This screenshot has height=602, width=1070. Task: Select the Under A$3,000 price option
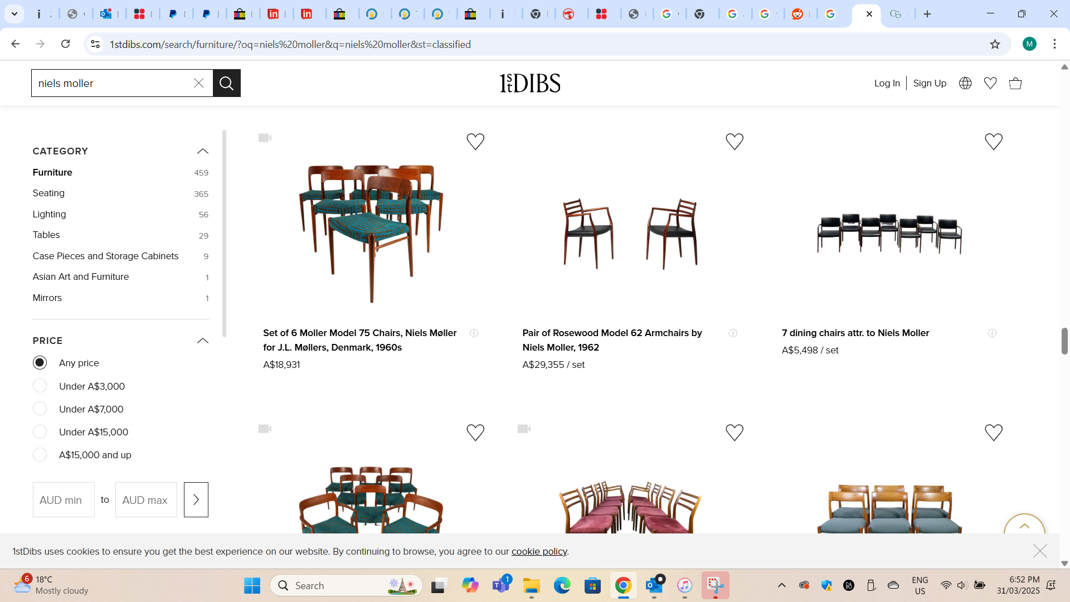pos(40,386)
